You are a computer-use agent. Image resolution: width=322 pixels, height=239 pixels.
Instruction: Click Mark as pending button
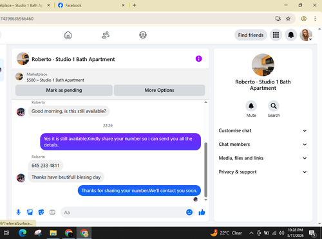tap(64, 90)
